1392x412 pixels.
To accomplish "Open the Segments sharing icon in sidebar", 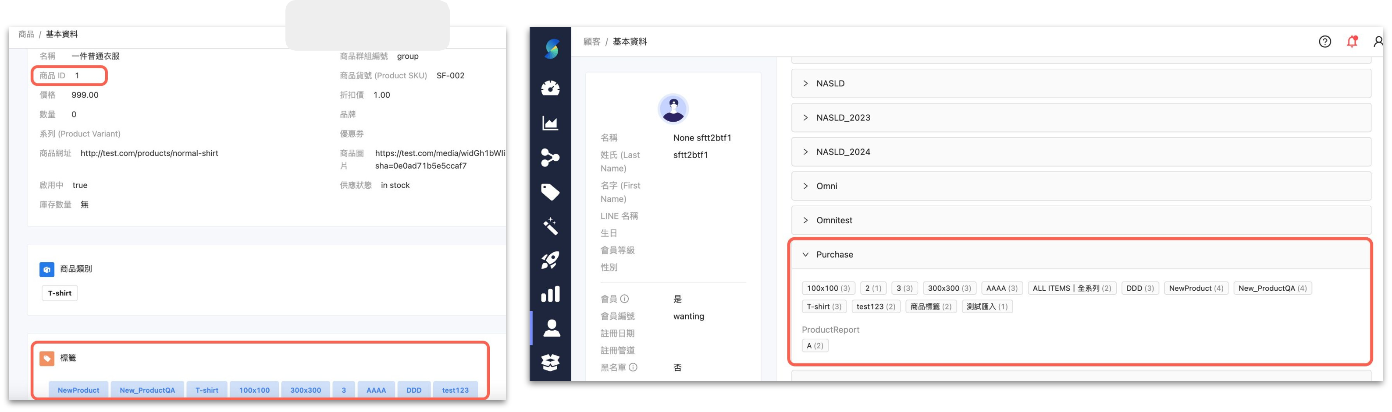I will coord(550,157).
